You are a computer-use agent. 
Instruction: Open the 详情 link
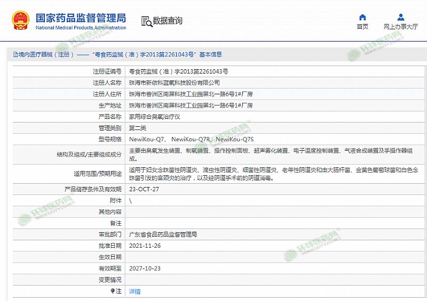pyautogui.click(x=135, y=291)
